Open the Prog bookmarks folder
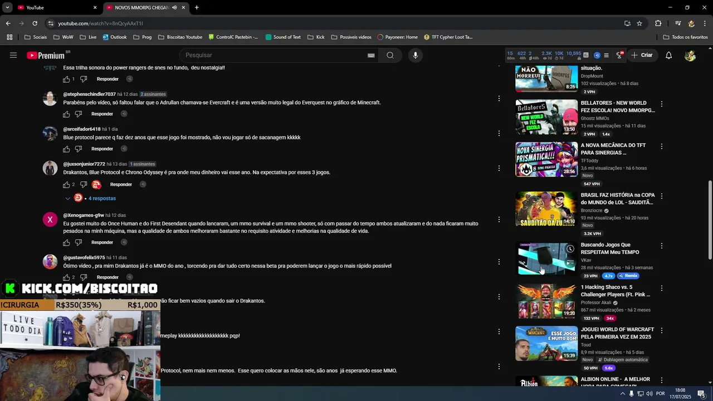 coord(142,37)
